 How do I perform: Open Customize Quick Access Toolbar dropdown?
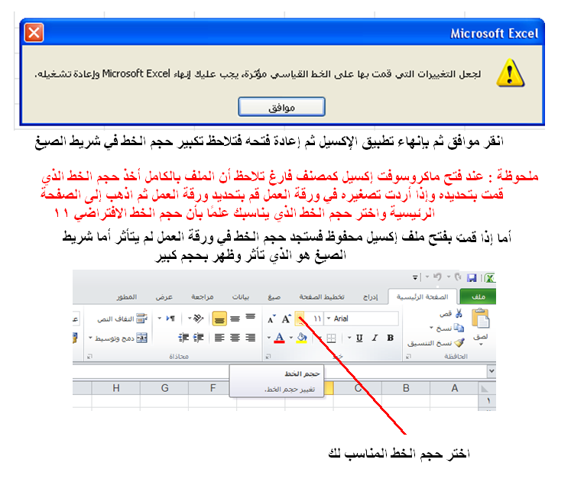click(x=415, y=278)
